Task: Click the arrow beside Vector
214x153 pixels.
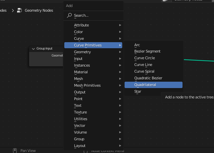Action: [120, 126]
